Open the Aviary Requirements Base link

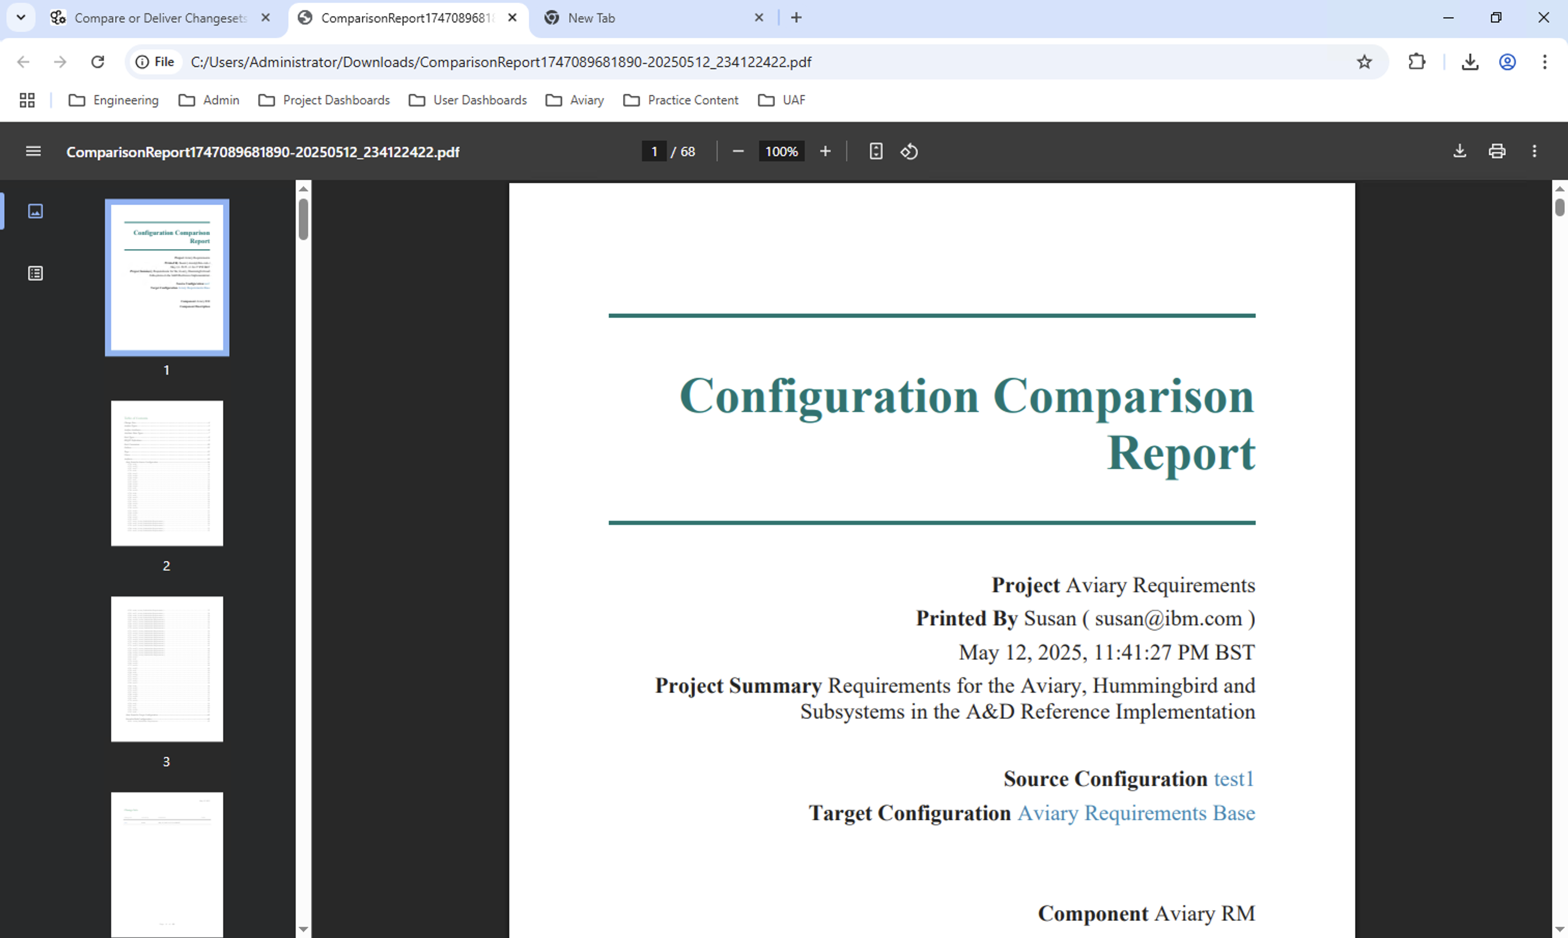coord(1136,813)
